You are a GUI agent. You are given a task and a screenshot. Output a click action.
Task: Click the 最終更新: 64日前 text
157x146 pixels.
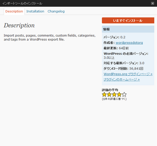(x=116, y=48)
